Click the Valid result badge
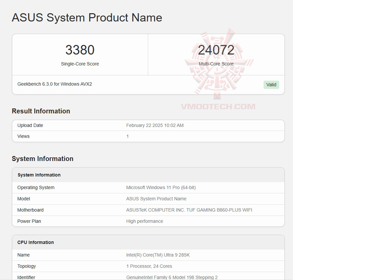Viewport: 381px width, 280px height. (271, 85)
